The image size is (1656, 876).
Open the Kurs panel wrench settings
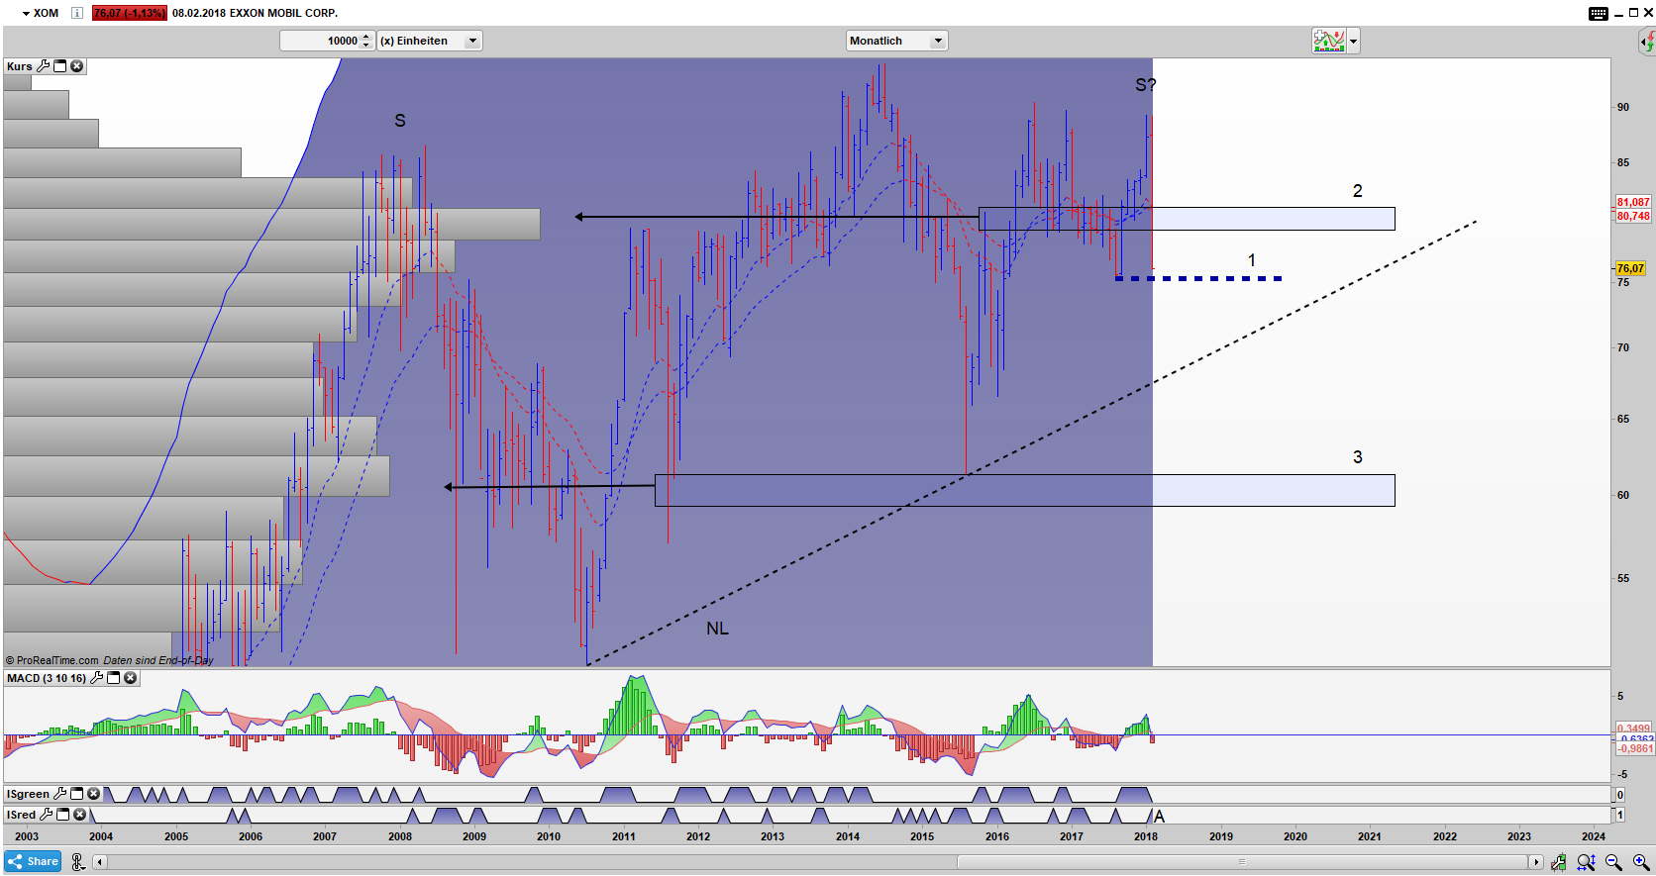pyautogui.click(x=43, y=66)
